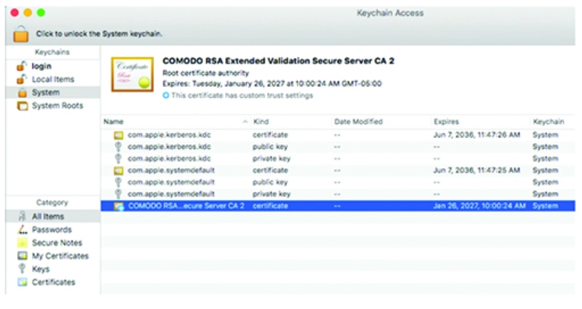Sort list by Kind column
This screenshot has height=309, width=582.
tap(261, 122)
